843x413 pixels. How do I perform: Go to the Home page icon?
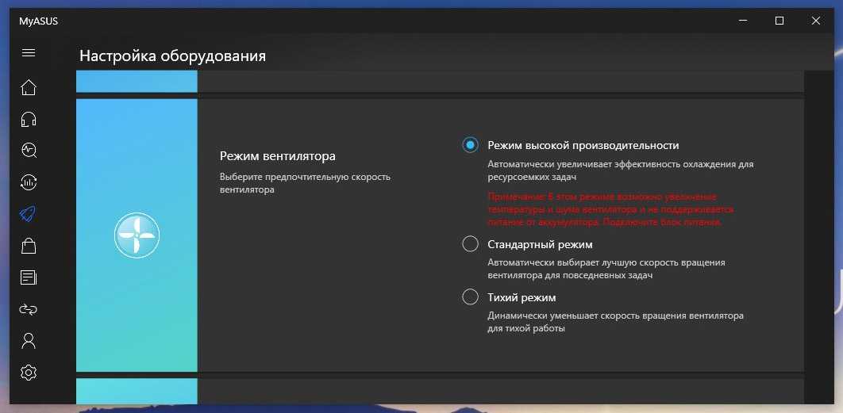coord(29,87)
